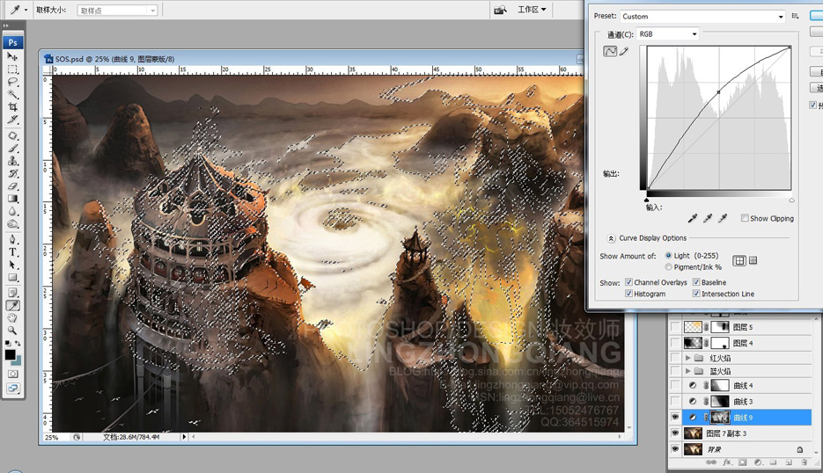The height and width of the screenshot is (473, 823).
Task: Open the document status bar arrow menu
Action: click(184, 436)
